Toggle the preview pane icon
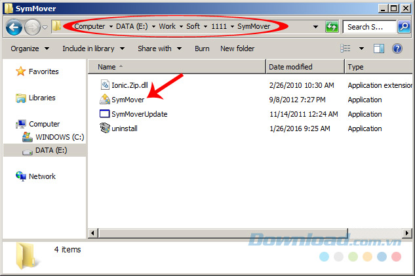 [379, 49]
